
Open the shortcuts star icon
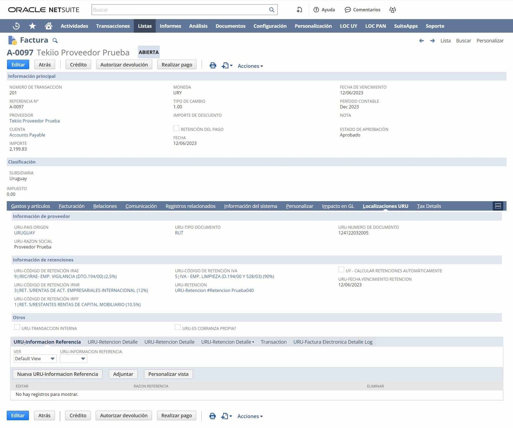click(x=32, y=26)
